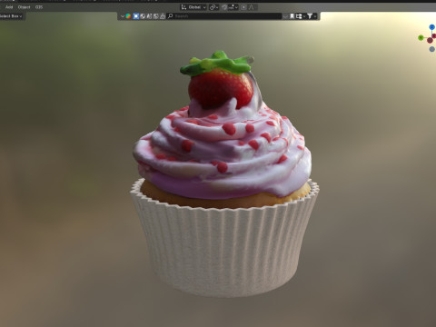Open the dropdown right of the search field
Screen dimensions: 436x327
pos(285,16)
